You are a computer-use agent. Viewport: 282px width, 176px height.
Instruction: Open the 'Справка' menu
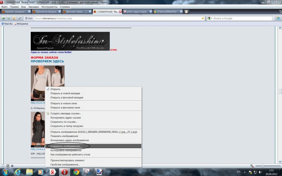tap(65, 7)
